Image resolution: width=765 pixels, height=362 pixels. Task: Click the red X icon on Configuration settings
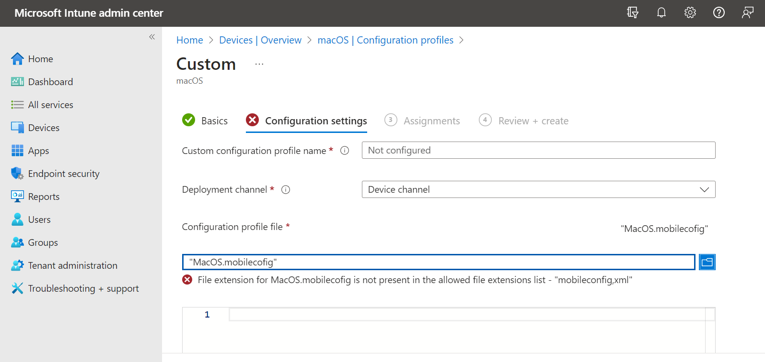tap(253, 120)
